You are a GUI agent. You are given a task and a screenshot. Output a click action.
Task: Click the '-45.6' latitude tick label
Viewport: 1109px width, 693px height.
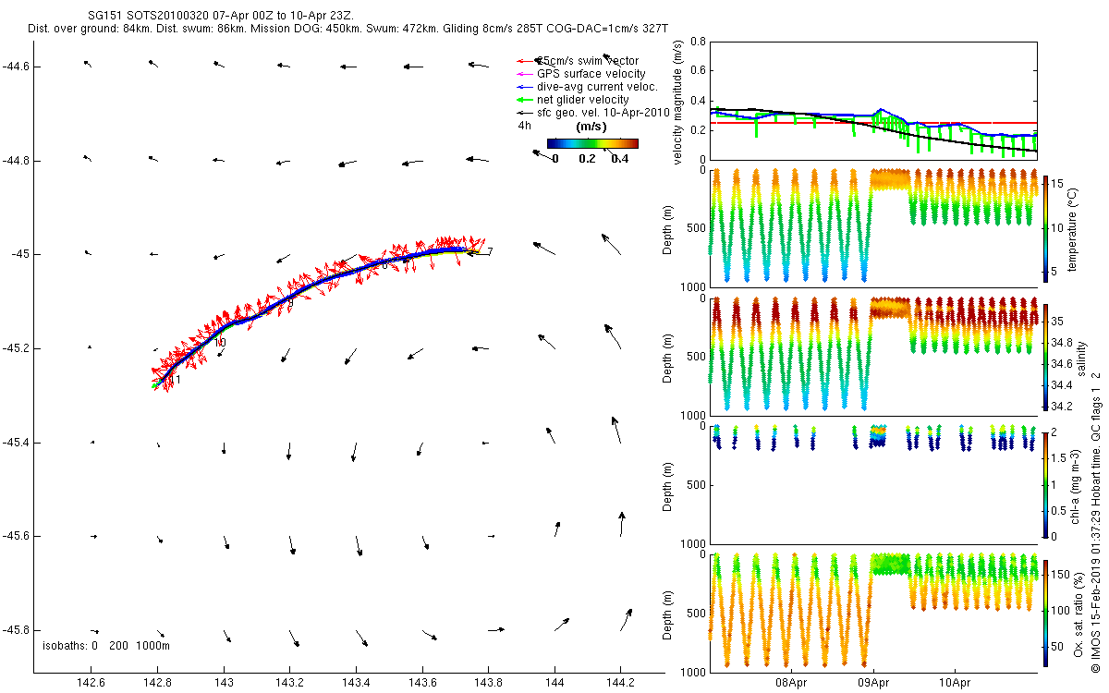tap(18, 536)
